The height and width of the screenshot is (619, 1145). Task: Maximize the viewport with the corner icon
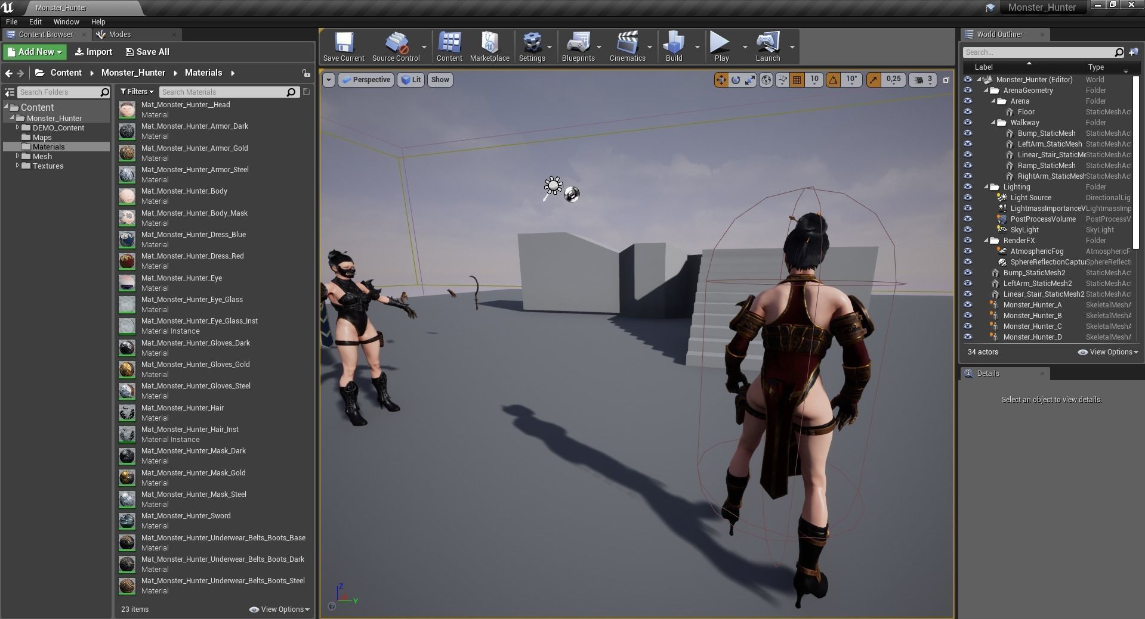tap(946, 80)
